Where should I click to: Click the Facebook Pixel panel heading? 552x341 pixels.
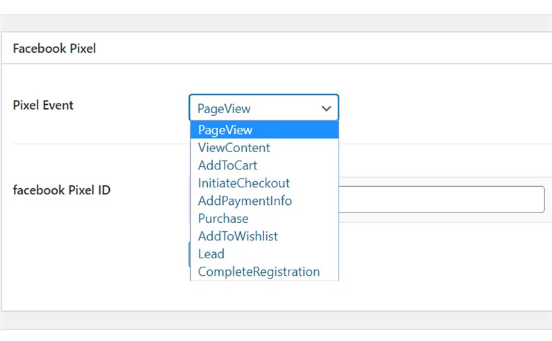[x=54, y=49]
